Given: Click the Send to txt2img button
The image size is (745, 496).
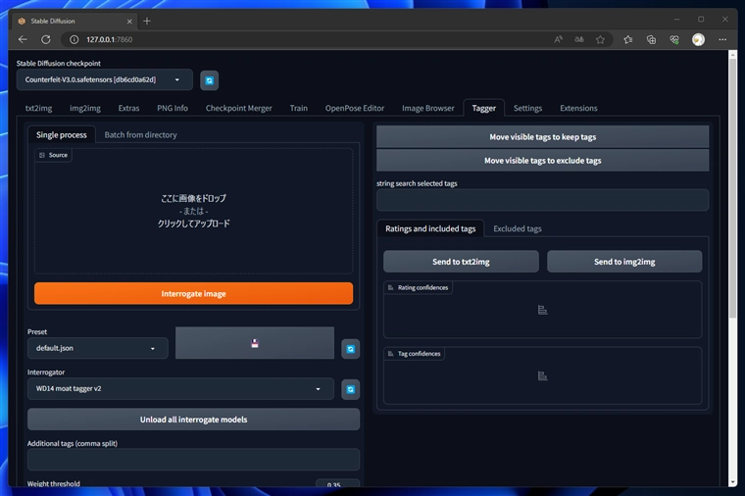Looking at the screenshot, I should (461, 262).
